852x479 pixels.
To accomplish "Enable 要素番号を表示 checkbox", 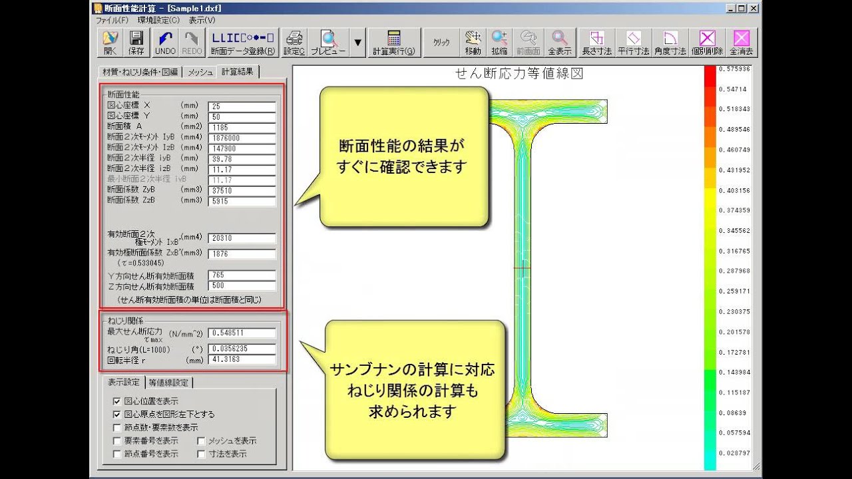I will point(118,440).
